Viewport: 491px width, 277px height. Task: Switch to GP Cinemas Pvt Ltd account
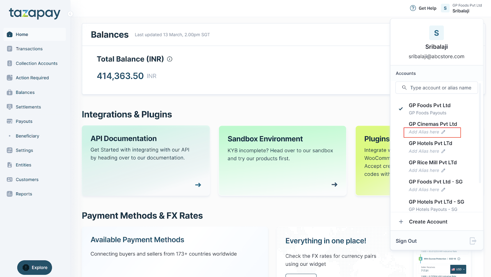[x=433, y=124]
